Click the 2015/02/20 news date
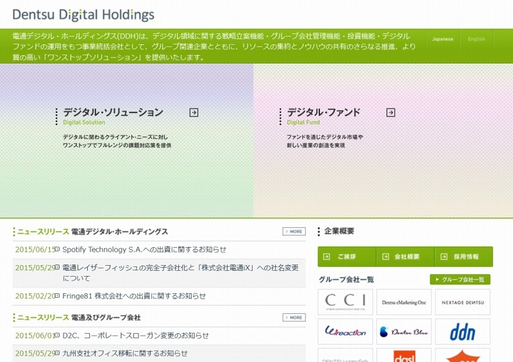 click(35, 296)
